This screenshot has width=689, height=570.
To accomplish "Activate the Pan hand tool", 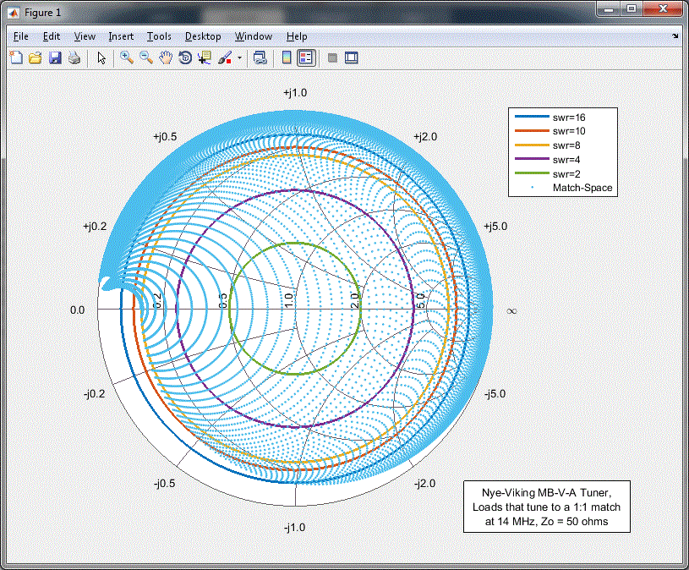I will click(165, 58).
